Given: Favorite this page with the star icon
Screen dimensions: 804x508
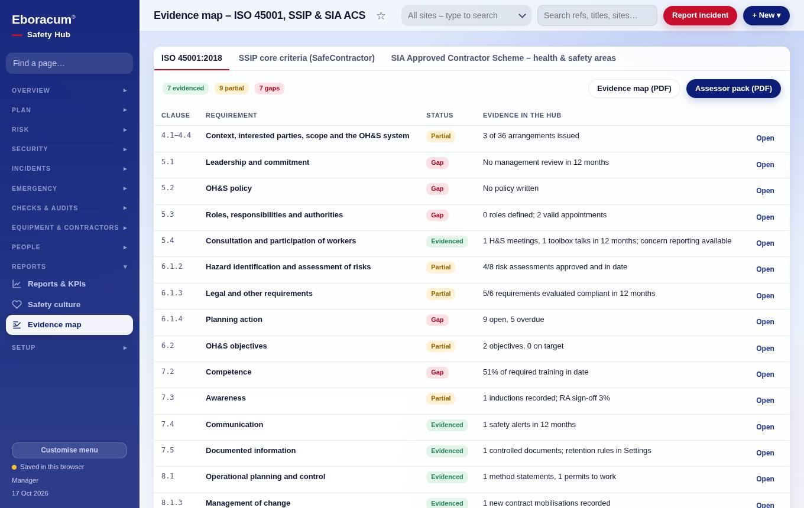Looking at the screenshot, I should tap(381, 15).
